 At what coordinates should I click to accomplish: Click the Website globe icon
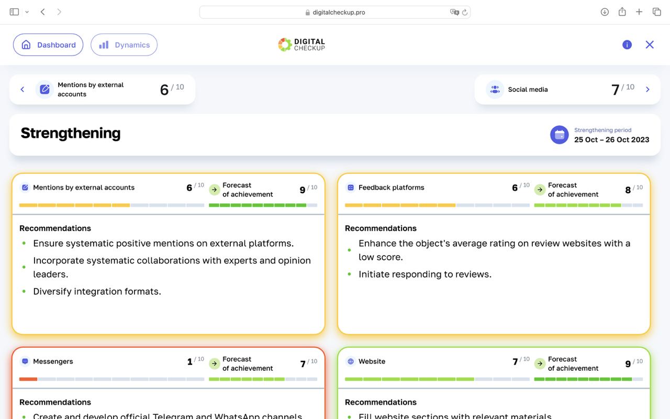point(351,361)
